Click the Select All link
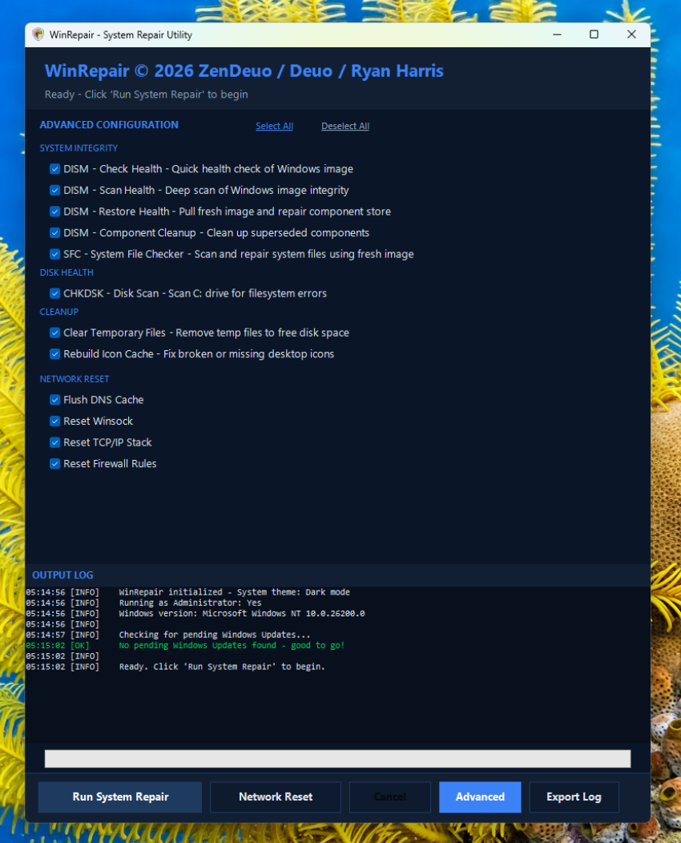Screen dimensions: 681x843 click(274, 126)
